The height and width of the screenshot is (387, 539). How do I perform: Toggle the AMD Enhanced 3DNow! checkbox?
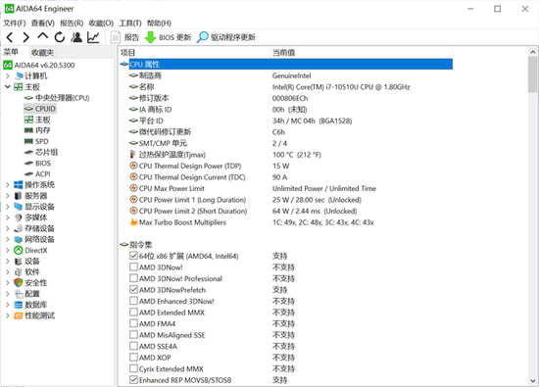pyautogui.click(x=133, y=301)
